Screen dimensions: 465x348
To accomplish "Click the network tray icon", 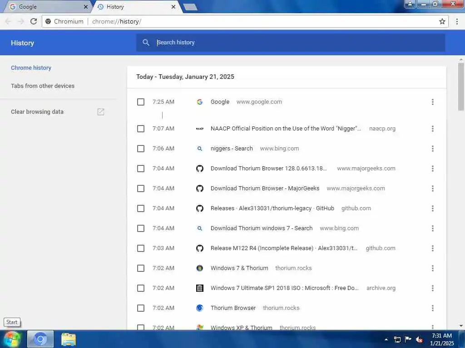I will 397,339.
